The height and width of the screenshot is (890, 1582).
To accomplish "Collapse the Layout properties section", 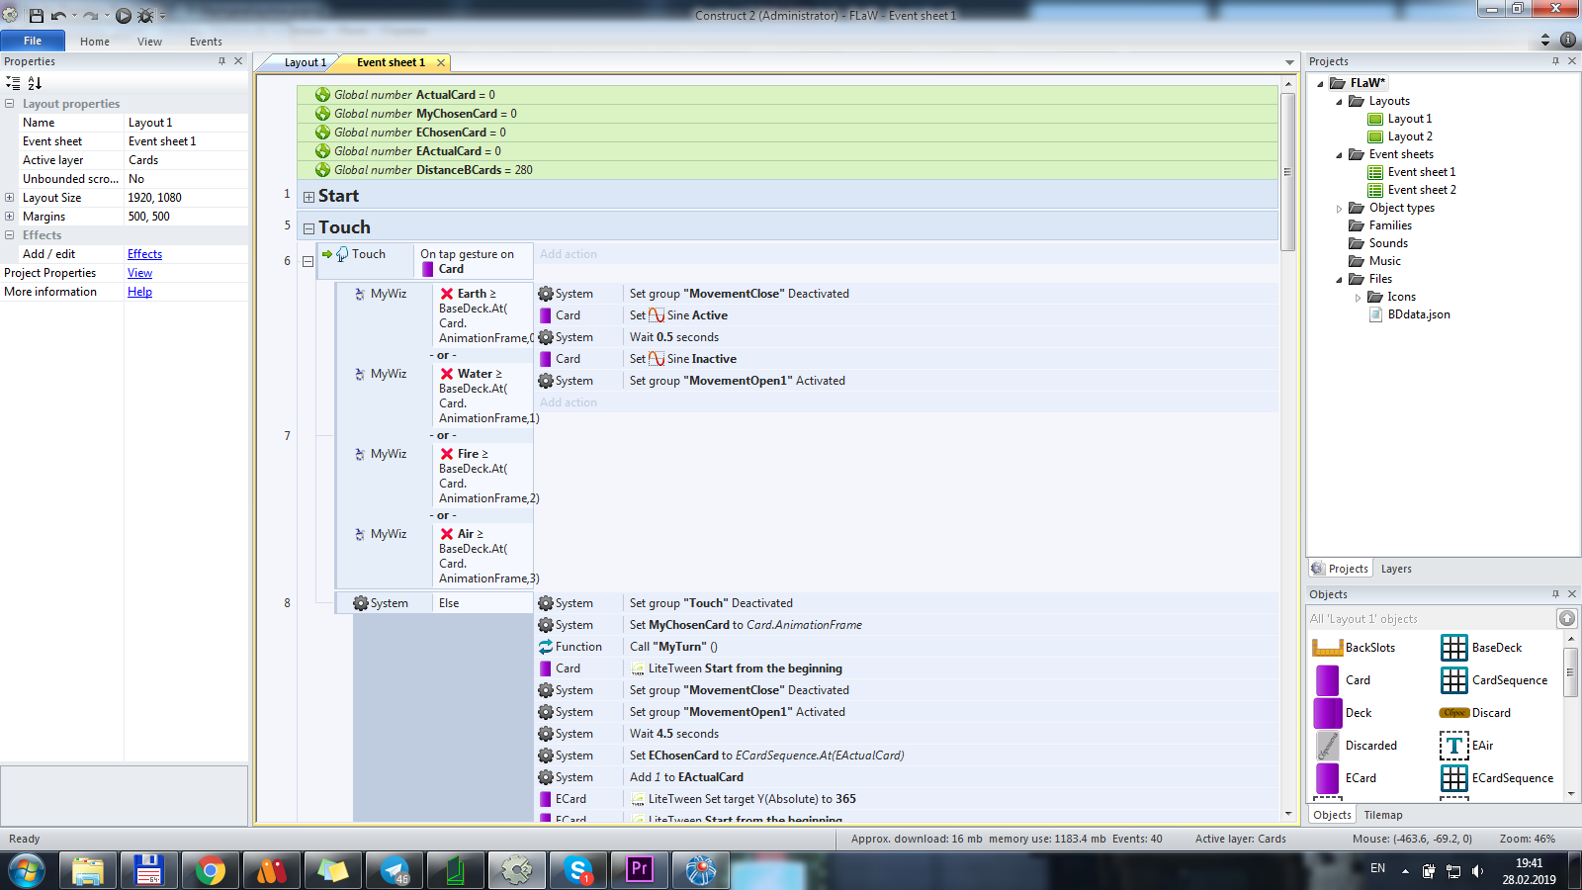I will pos(10,104).
